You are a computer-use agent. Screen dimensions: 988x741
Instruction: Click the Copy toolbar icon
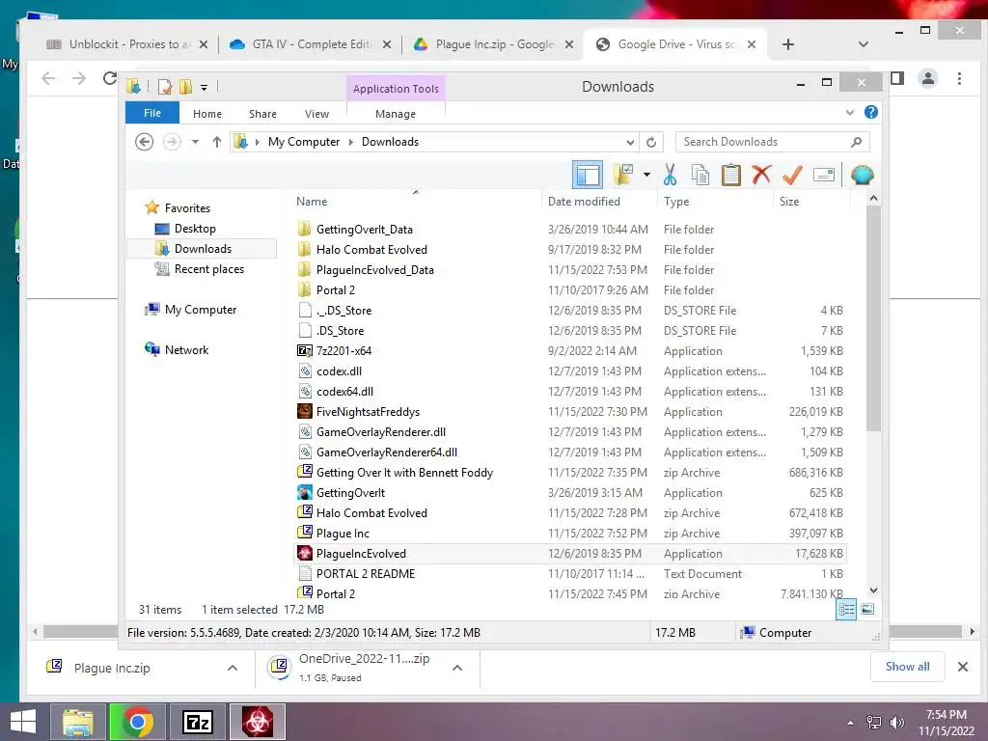coord(700,175)
